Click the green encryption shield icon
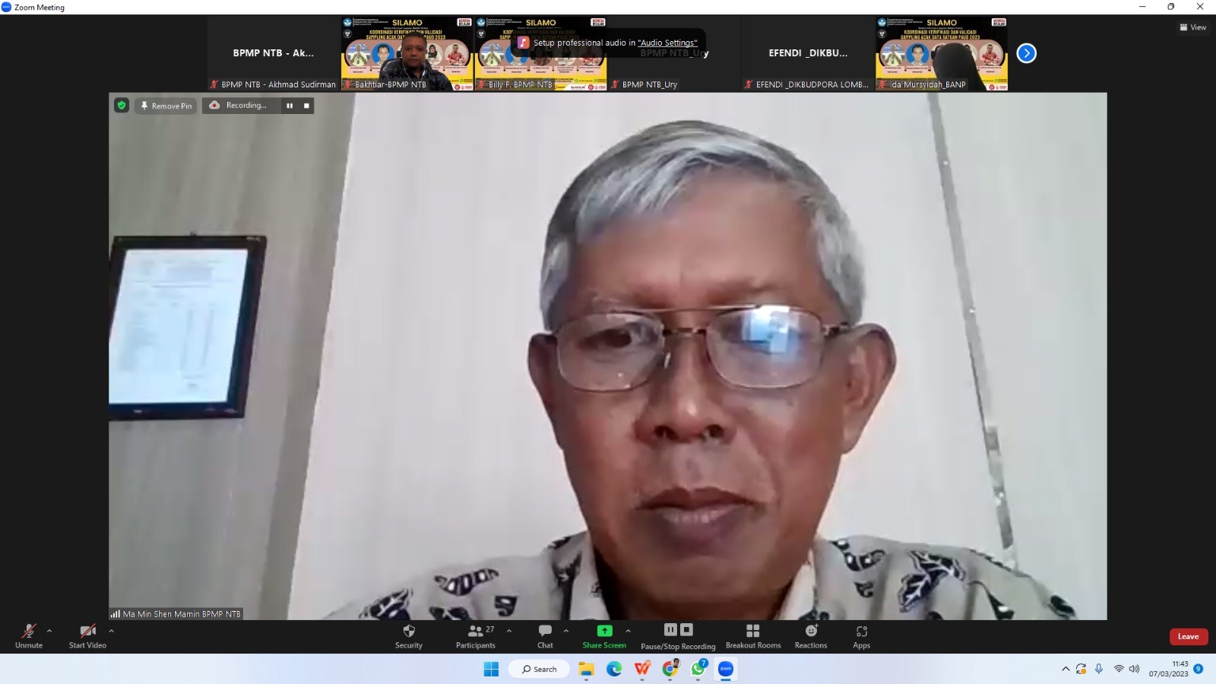 coord(122,106)
